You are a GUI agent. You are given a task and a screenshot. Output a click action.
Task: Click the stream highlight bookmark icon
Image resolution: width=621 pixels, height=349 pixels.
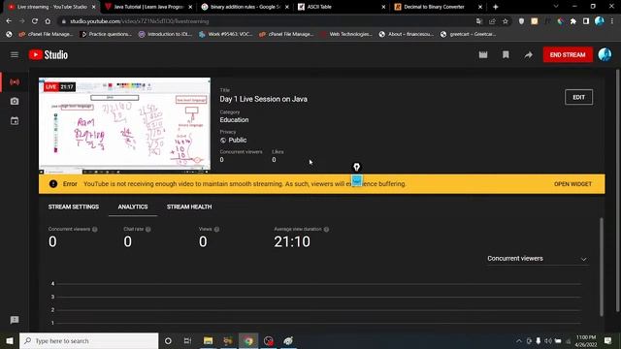point(506,54)
